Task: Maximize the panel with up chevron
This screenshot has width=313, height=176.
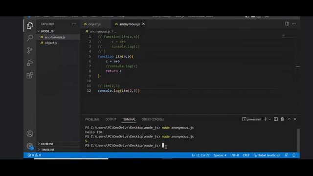Action: 289,119
